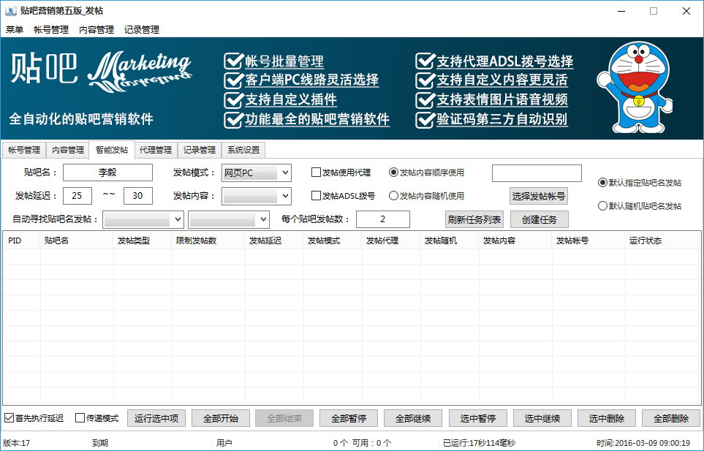Click the app icon in title bar
704x451 pixels.
[x=10, y=11]
